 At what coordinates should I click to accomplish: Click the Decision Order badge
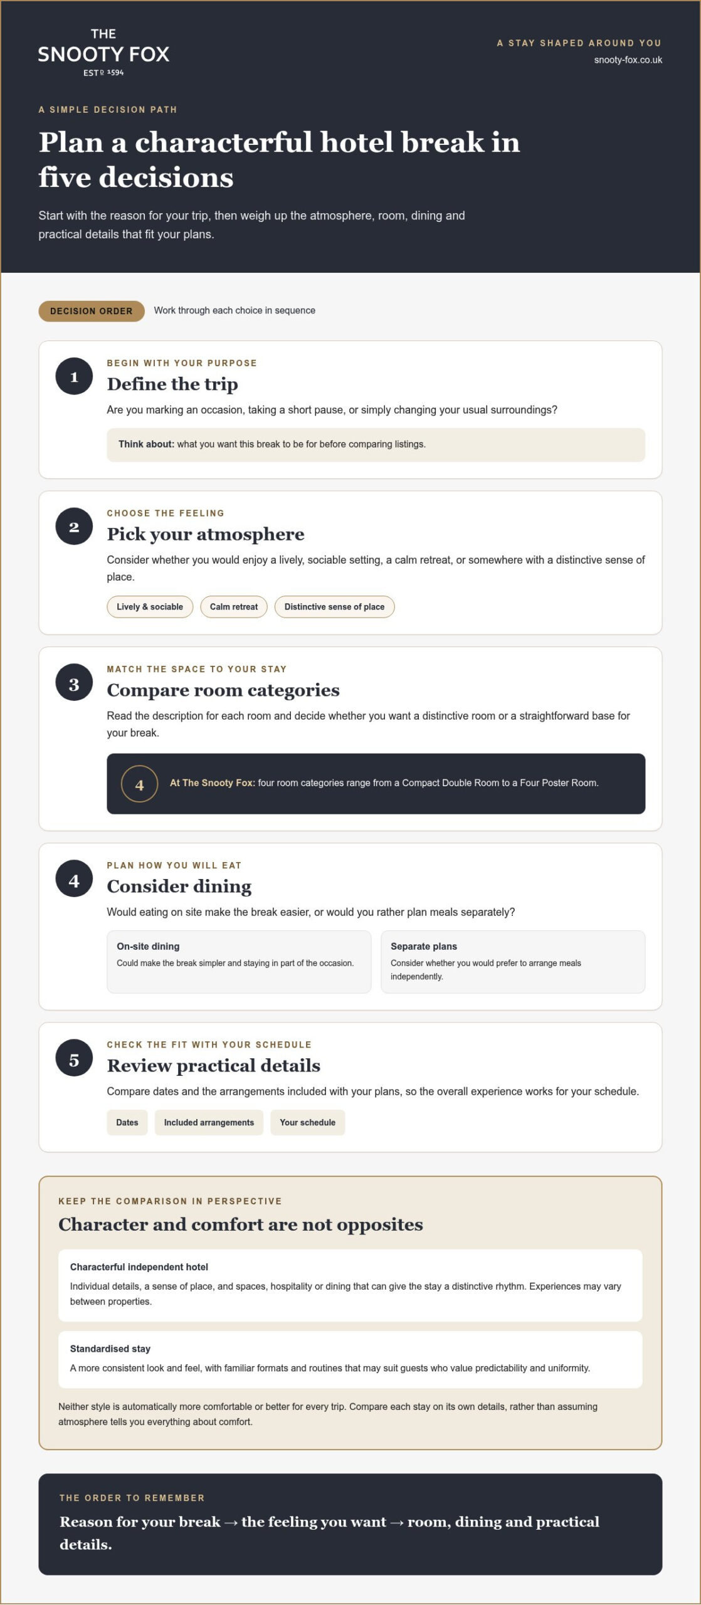(x=92, y=311)
